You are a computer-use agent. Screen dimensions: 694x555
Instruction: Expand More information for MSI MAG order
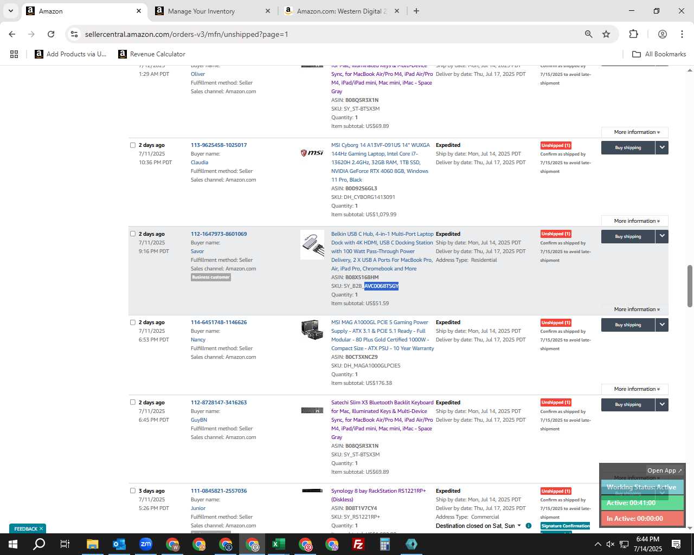tap(634, 389)
